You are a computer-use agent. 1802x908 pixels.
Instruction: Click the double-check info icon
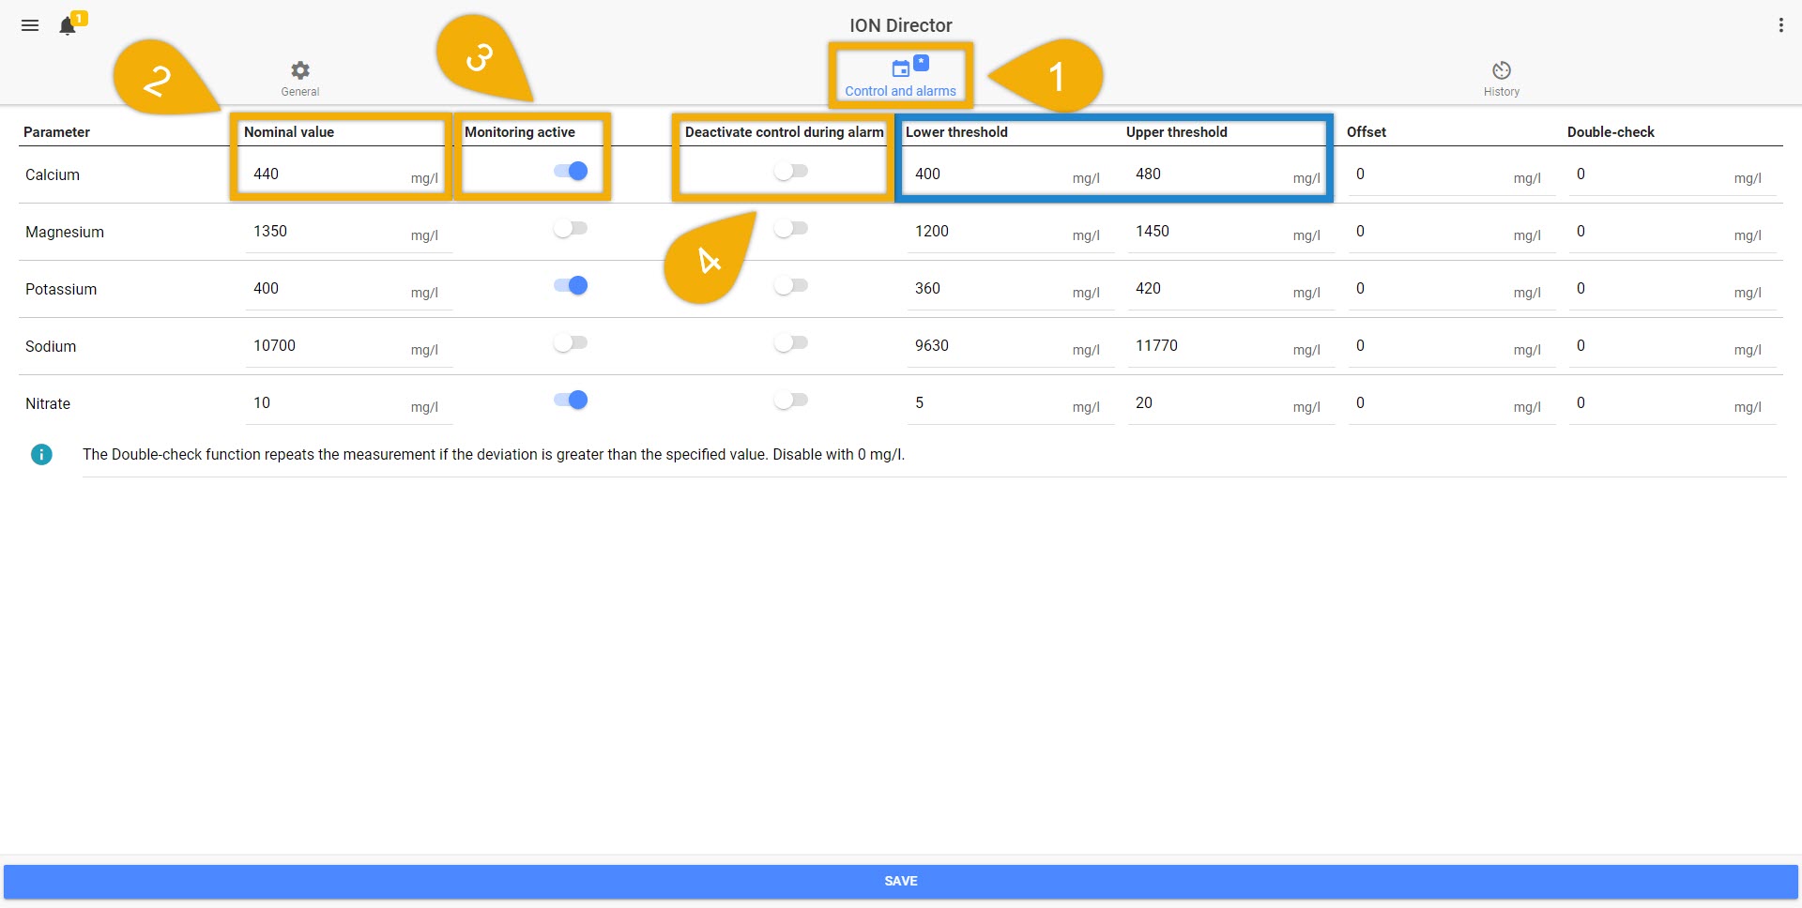click(x=41, y=454)
